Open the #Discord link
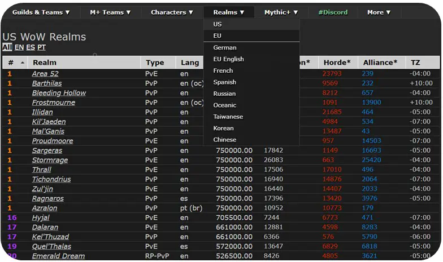Viewport: 443px width, 262px height. click(333, 12)
